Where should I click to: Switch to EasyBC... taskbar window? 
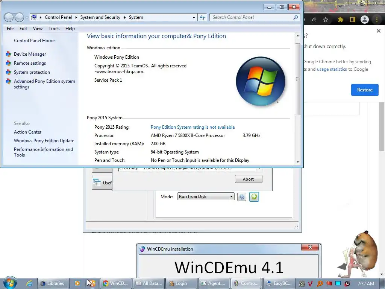coord(279,283)
